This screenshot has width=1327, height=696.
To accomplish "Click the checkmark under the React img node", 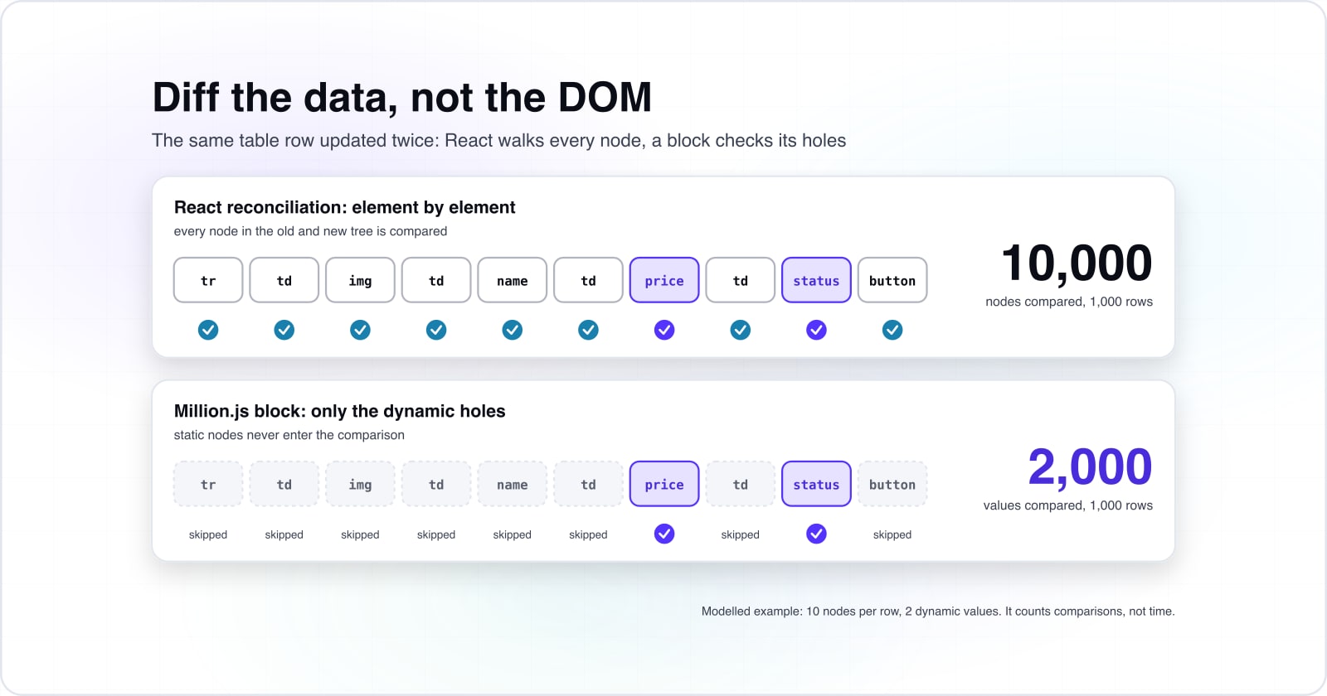I will tap(360, 330).
